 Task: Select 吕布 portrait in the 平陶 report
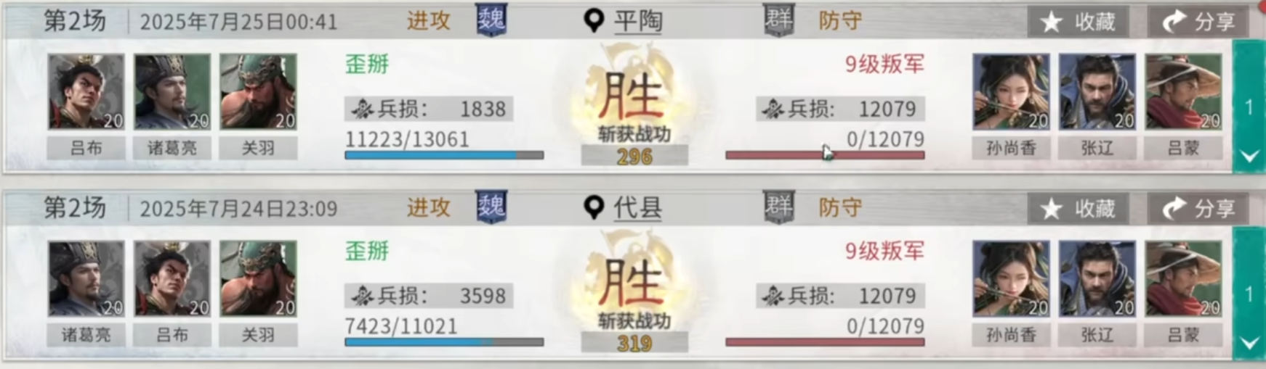coord(86,92)
